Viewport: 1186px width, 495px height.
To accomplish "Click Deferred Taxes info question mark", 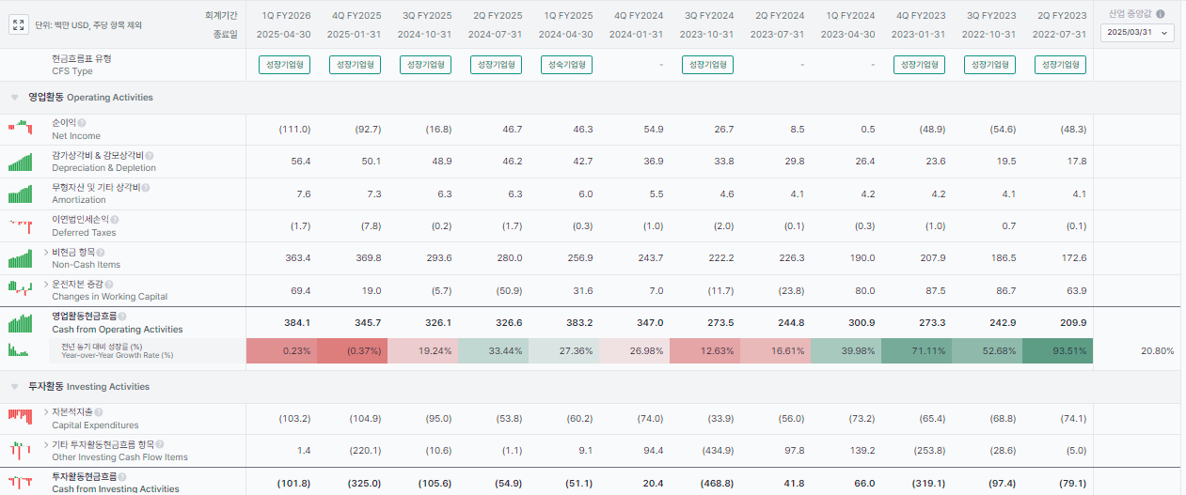I will coord(115,219).
